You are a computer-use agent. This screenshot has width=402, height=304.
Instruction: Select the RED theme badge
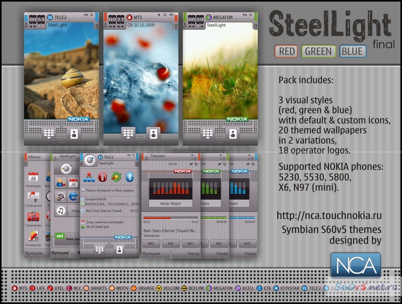tap(286, 51)
